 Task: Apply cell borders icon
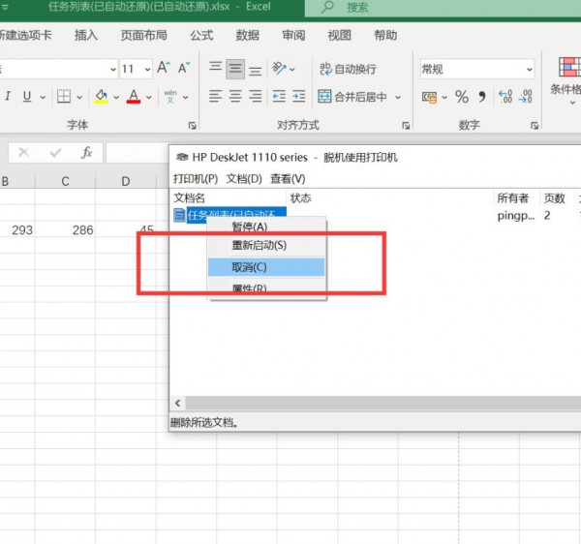click(x=63, y=96)
